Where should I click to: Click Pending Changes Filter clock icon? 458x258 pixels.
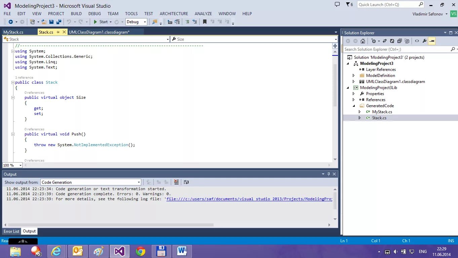[373, 41]
